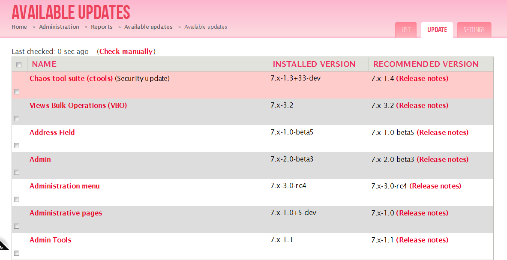Navigate to the Reports breadcrumb
Viewport: 507px width, 260px height.
click(102, 27)
